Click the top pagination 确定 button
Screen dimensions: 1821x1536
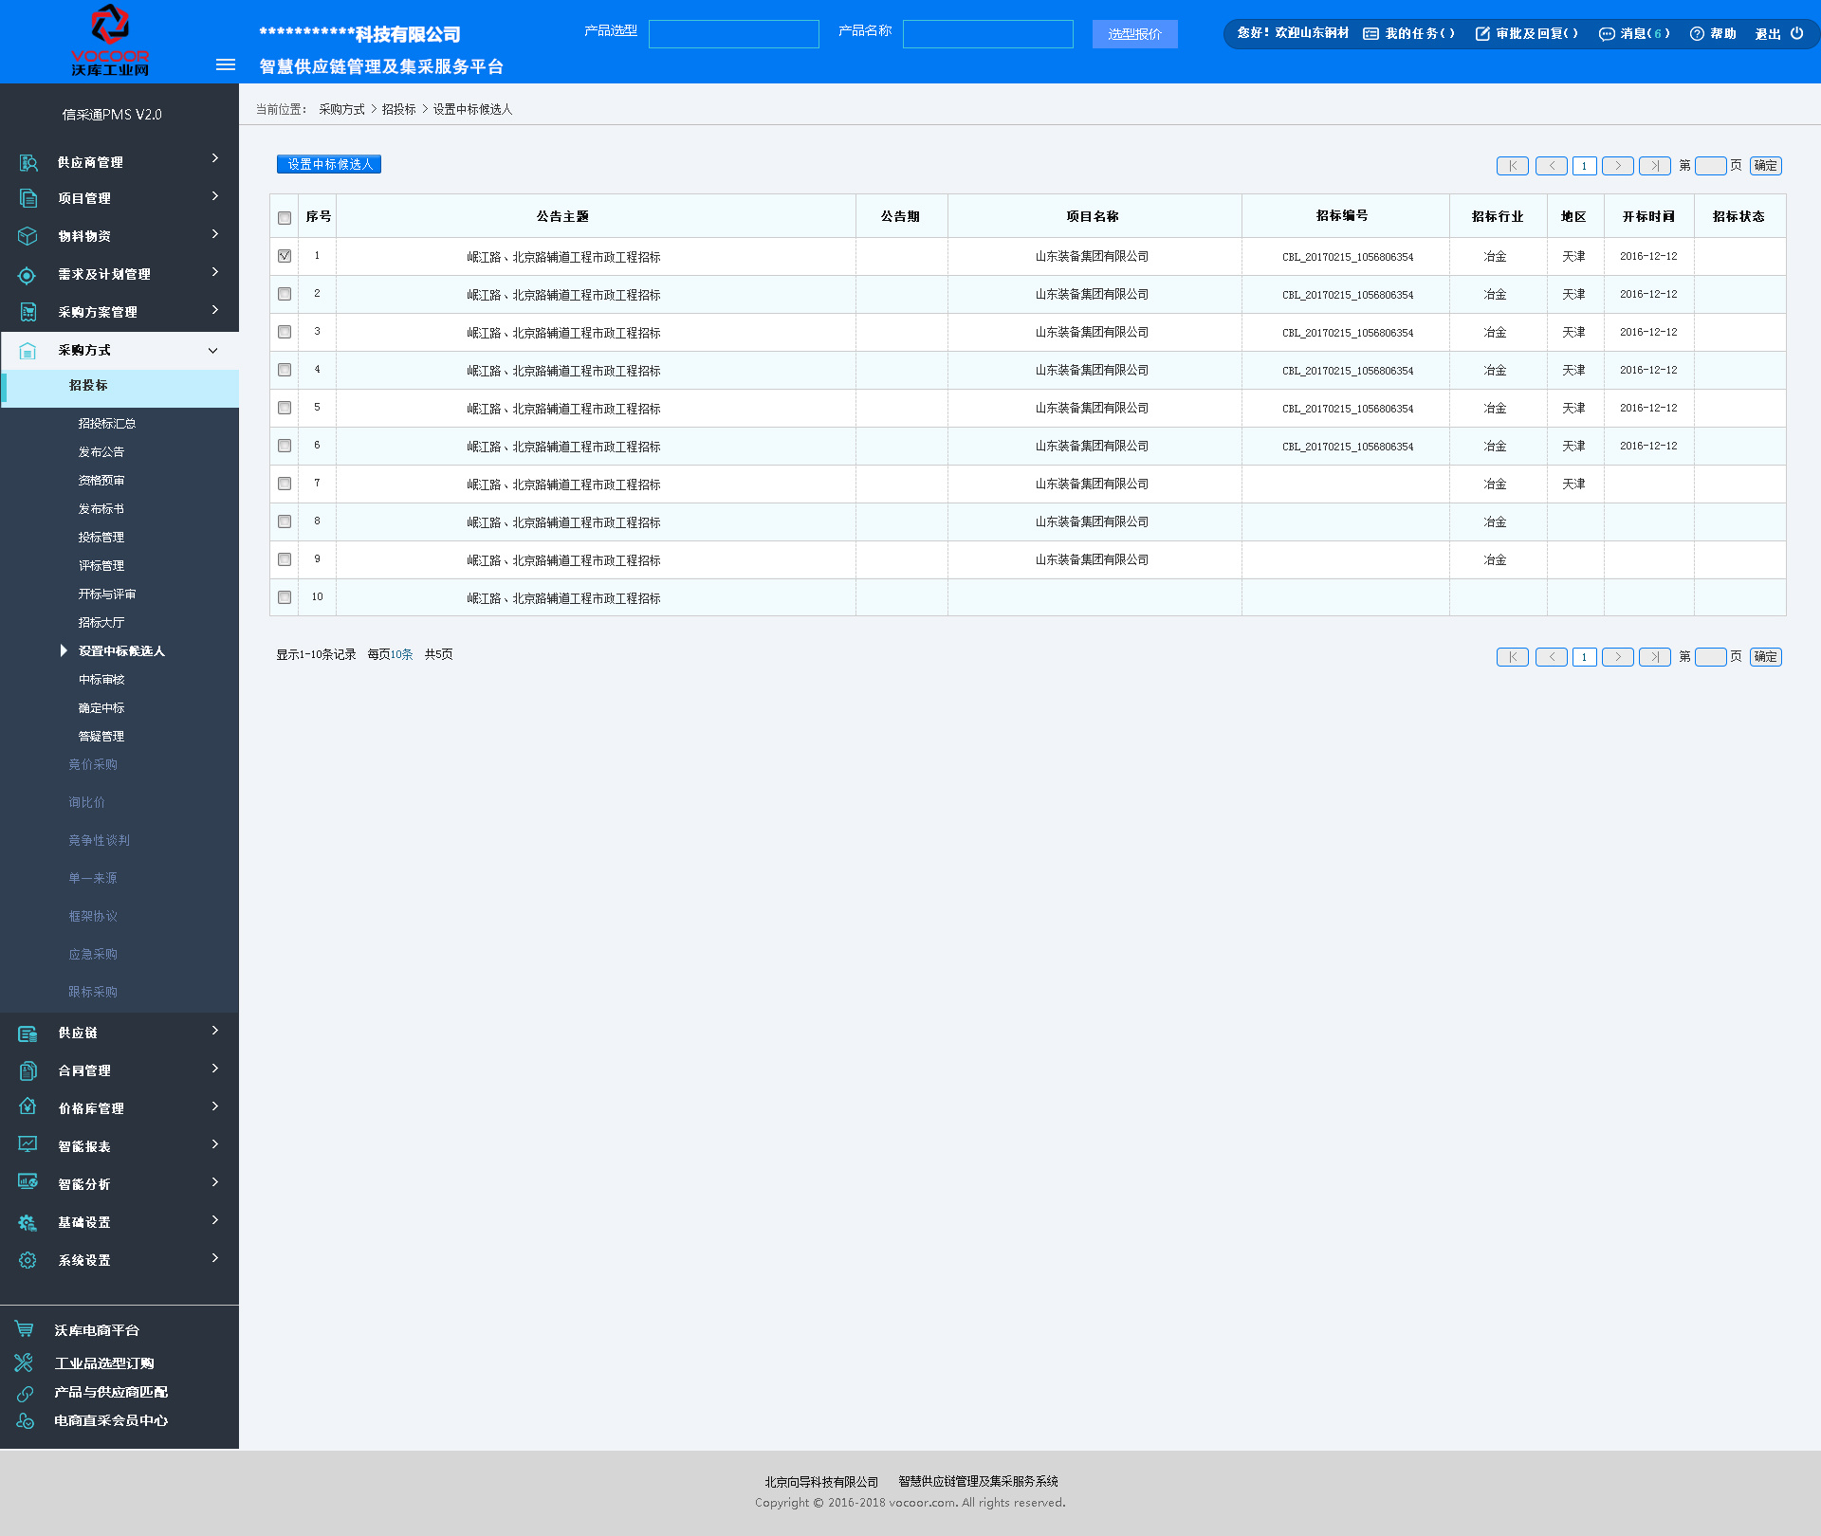click(x=1765, y=166)
